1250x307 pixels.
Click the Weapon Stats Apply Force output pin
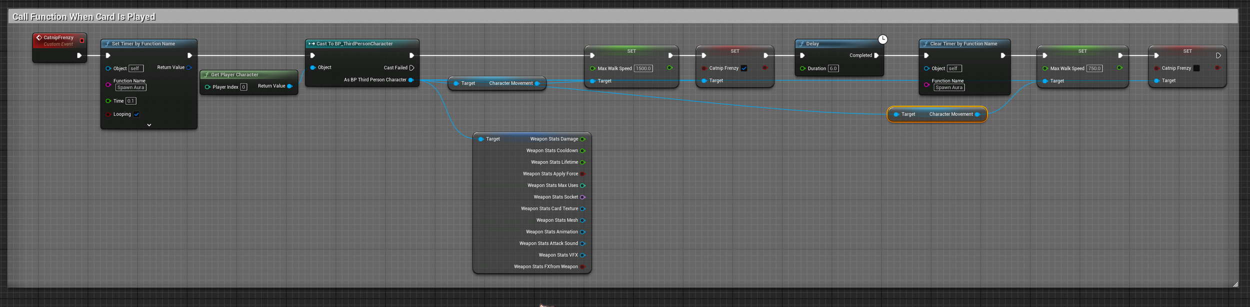[582, 174]
